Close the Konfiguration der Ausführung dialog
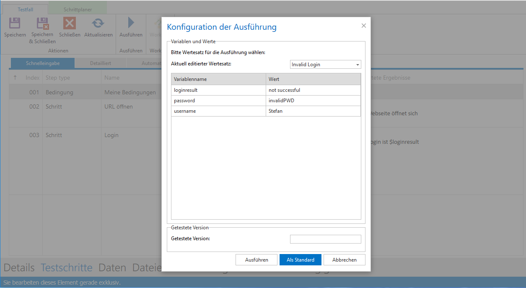This screenshot has height=288, width=526. click(363, 26)
